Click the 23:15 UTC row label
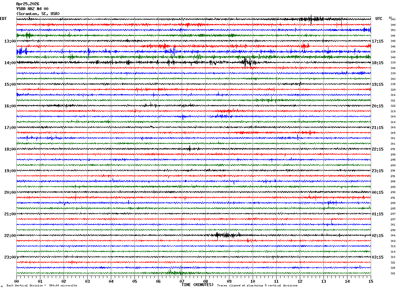 378,171
